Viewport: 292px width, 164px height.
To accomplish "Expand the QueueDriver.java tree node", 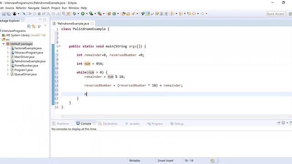I will [x=8, y=74].
